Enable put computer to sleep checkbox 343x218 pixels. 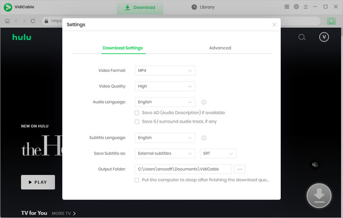[137, 180]
